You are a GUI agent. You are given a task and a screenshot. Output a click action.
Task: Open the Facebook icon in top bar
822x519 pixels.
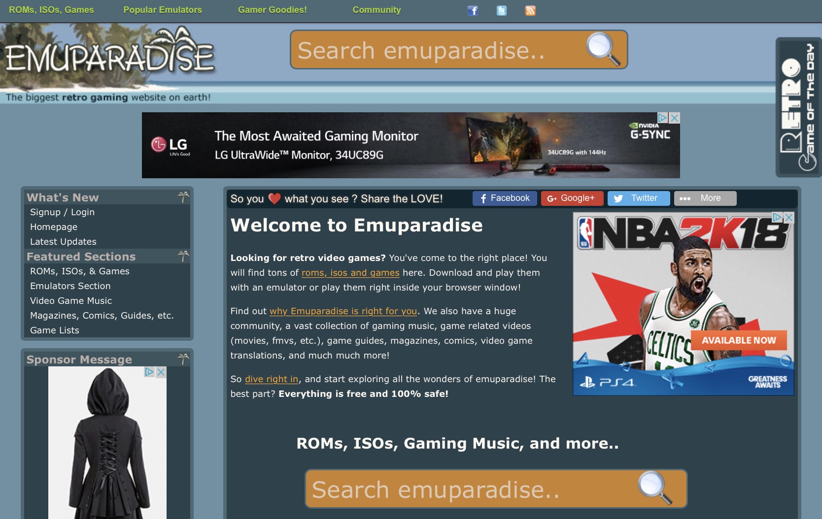point(473,10)
